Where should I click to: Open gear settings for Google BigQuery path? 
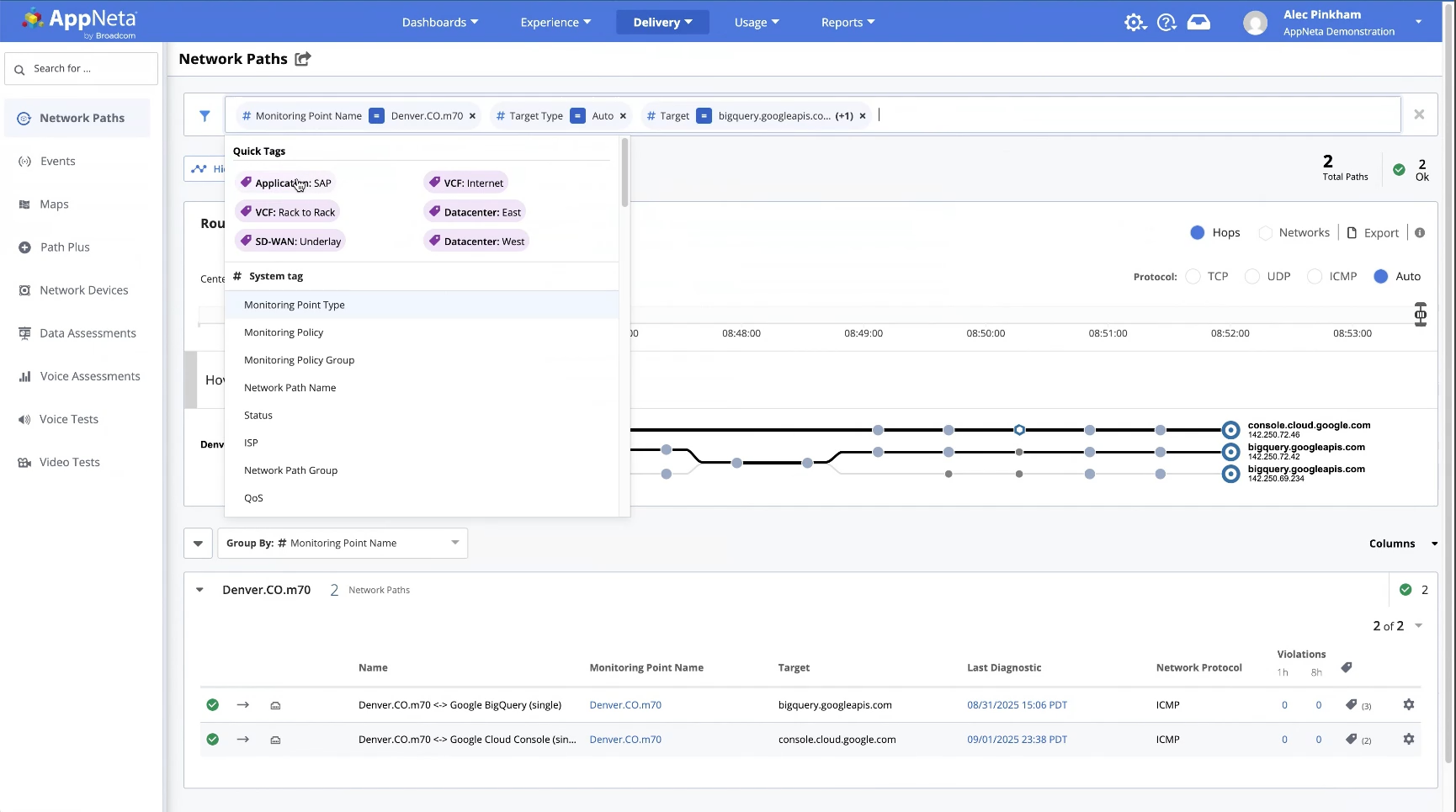pyautogui.click(x=1408, y=705)
